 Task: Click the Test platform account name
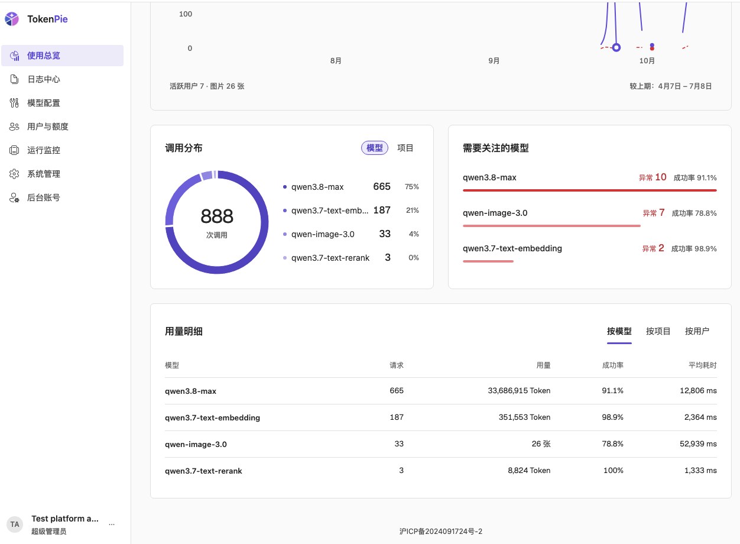tap(65, 519)
